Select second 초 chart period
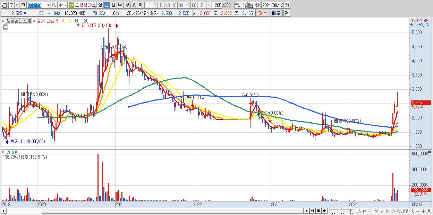 point(134,5)
